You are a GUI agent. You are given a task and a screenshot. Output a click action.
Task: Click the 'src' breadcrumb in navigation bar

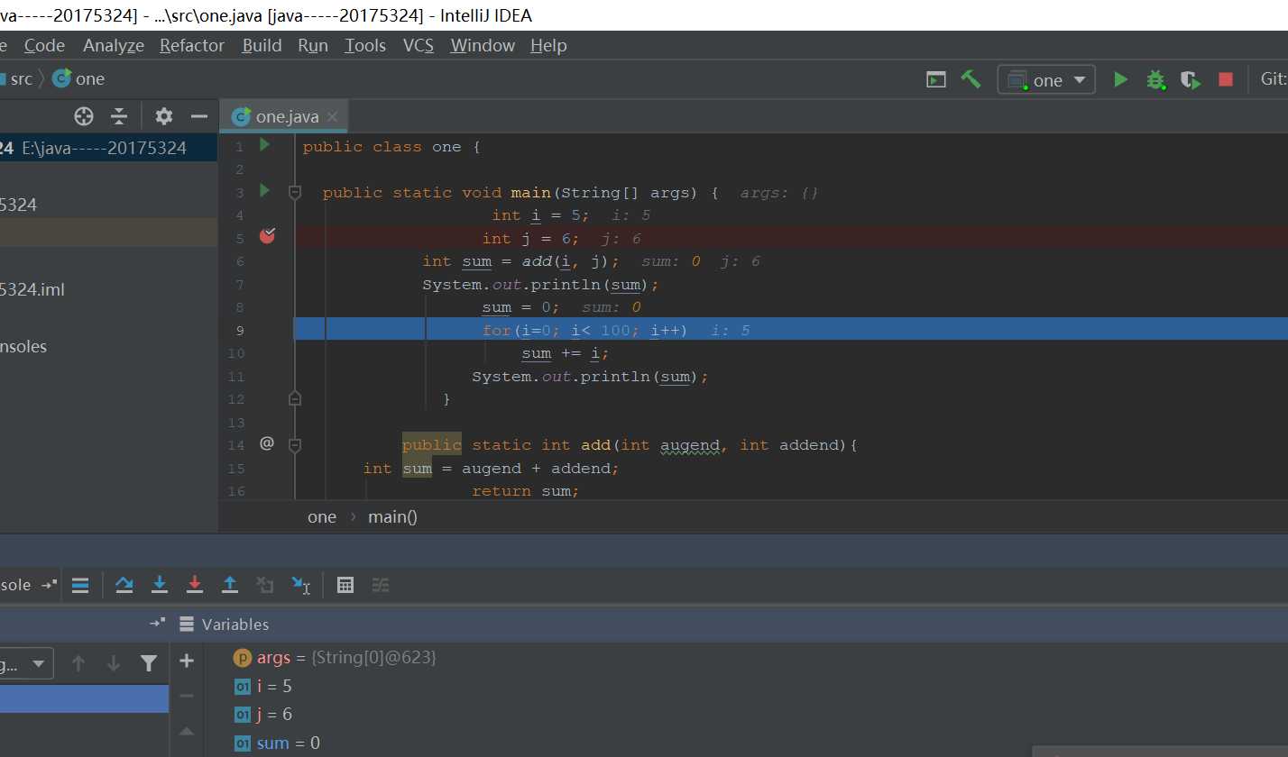click(16, 79)
